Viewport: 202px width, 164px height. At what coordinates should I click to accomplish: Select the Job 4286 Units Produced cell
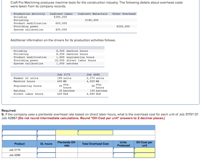pos(123,155)
